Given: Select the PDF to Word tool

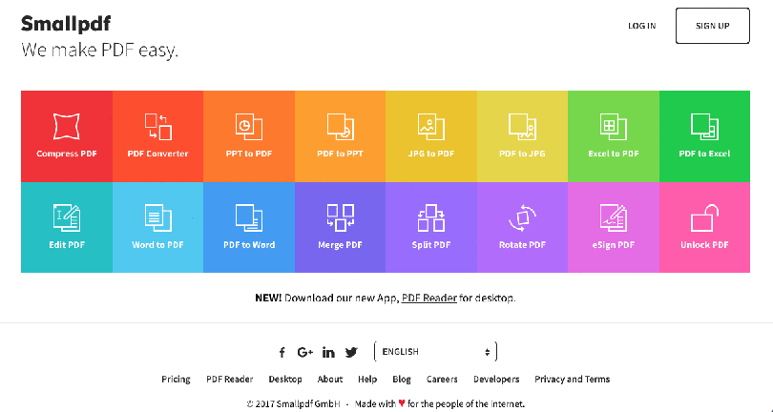Looking at the screenshot, I should tap(249, 227).
